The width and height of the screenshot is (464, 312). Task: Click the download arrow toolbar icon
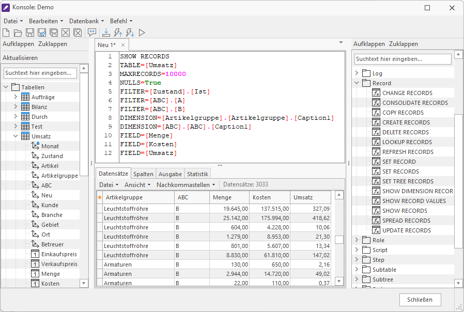[x=106, y=33]
